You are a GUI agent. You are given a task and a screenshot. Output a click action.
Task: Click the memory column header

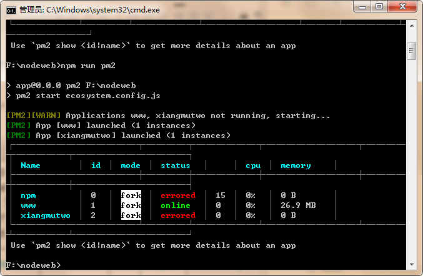[x=296, y=165]
